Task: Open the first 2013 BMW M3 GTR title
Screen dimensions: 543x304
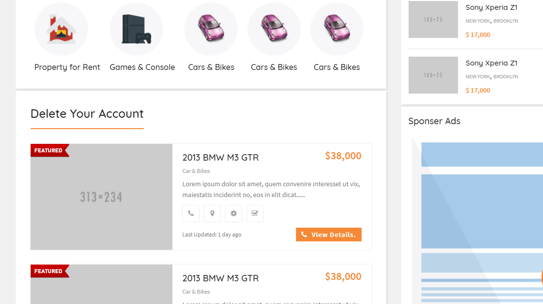Action: coord(220,158)
